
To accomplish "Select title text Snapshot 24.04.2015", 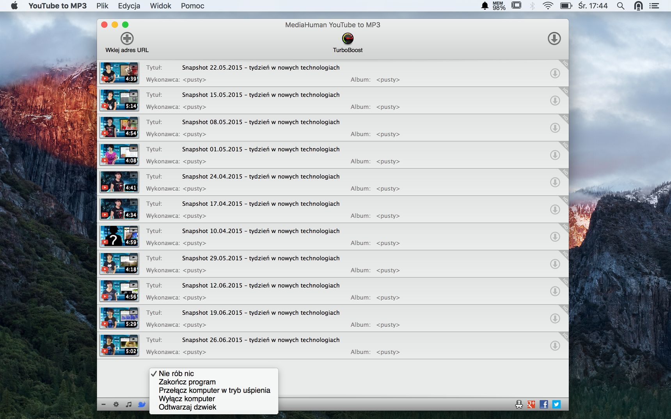I will click(261, 177).
